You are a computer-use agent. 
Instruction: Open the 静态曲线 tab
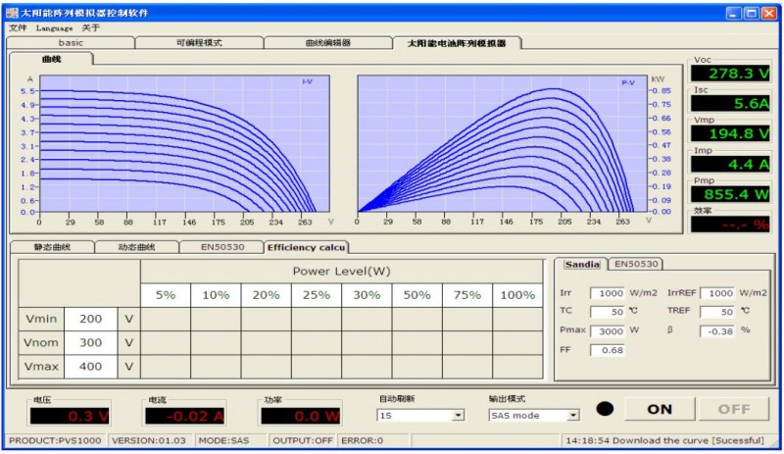52,247
